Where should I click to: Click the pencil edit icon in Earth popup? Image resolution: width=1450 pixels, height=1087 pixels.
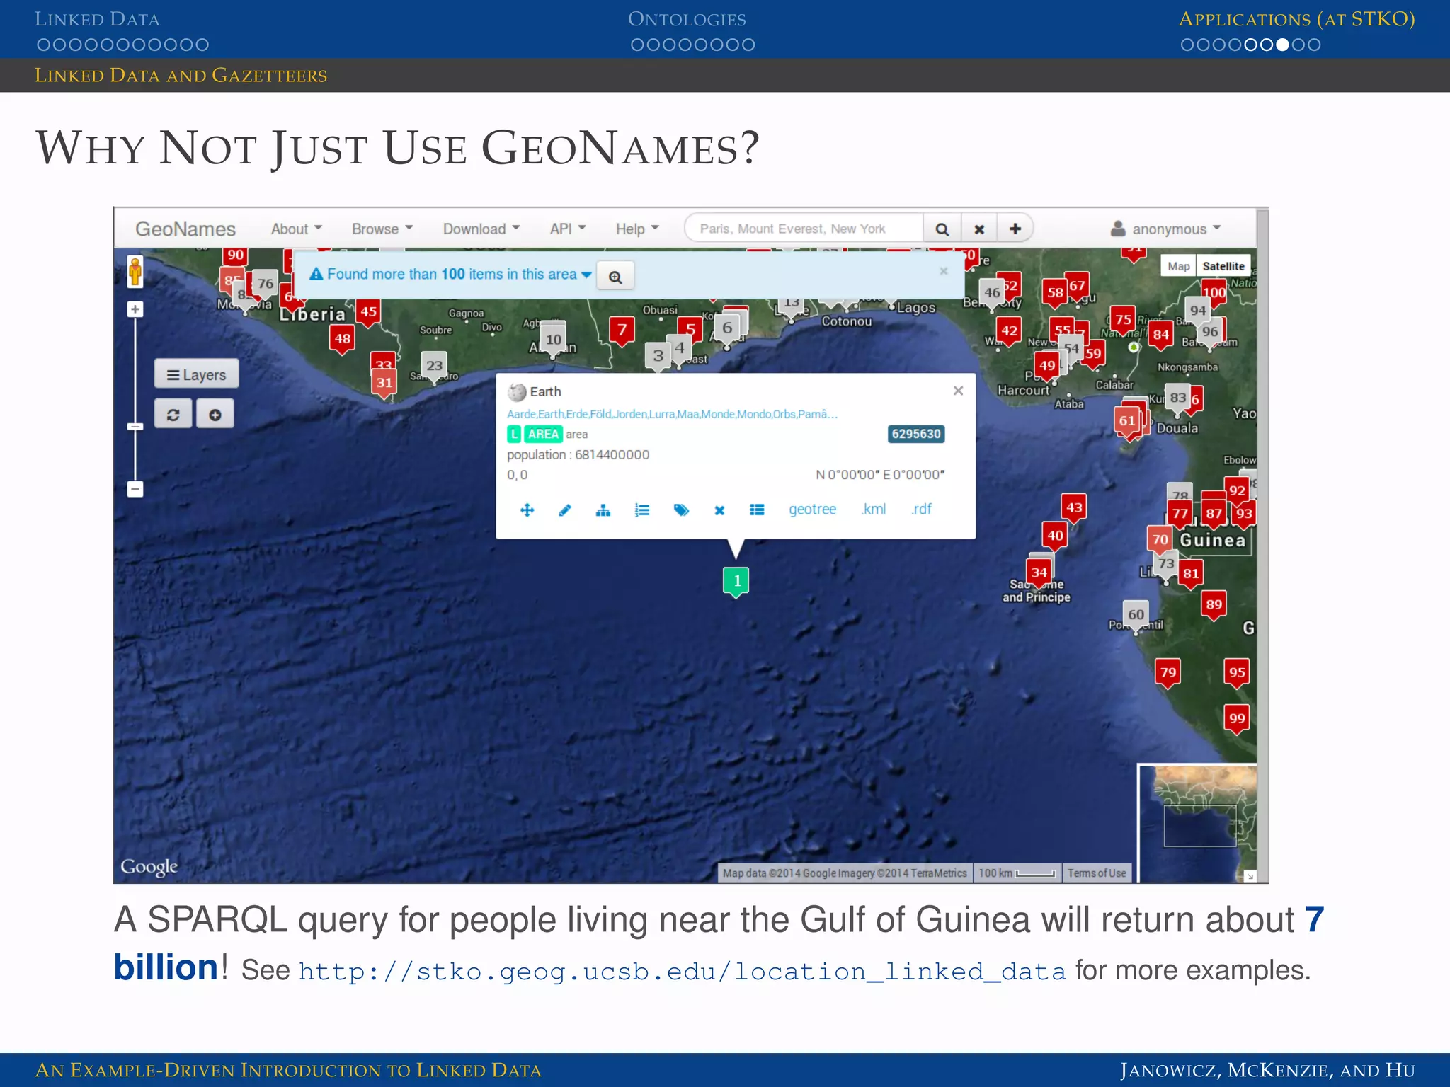click(x=564, y=510)
